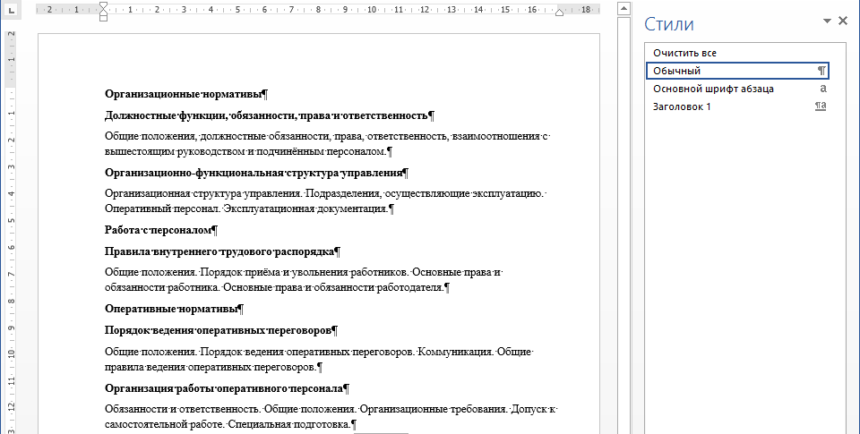Image resolution: width=860 pixels, height=434 pixels.
Task: Click the tab stop selector at ruler corner
Action: 12,10
